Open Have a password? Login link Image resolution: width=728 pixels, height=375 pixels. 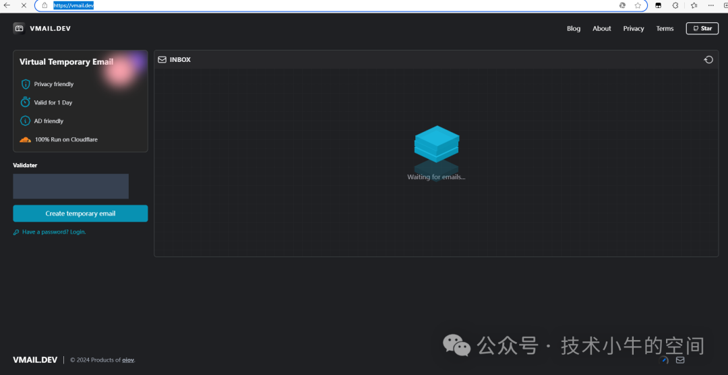pos(54,232)
